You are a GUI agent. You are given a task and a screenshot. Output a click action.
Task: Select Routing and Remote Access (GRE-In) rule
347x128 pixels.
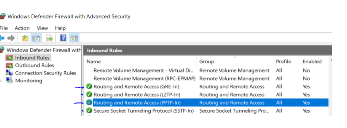[x=137, y=86]
